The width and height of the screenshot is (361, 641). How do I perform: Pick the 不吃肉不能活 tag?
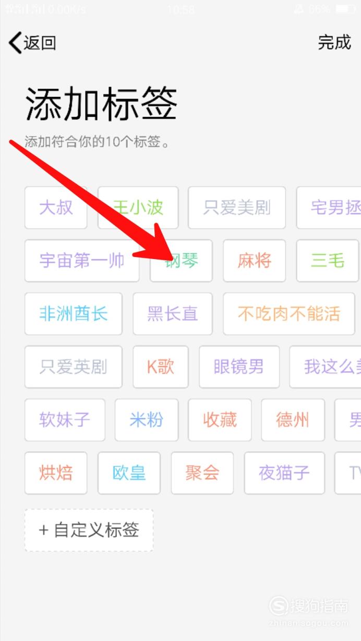pos(288,314)
